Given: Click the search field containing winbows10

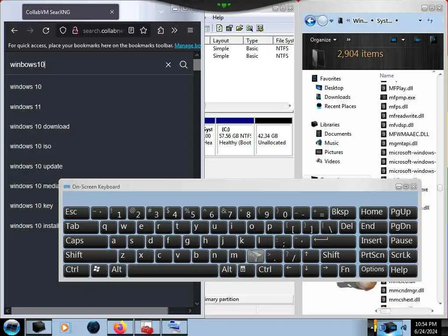Looking at the screenshot, I should click(86, 65).
